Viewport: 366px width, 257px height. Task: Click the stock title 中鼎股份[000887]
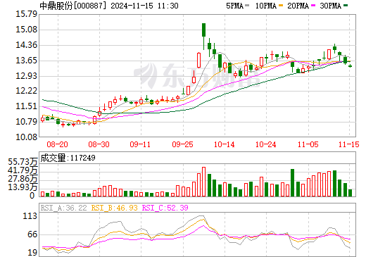click(x=73, y=6)
